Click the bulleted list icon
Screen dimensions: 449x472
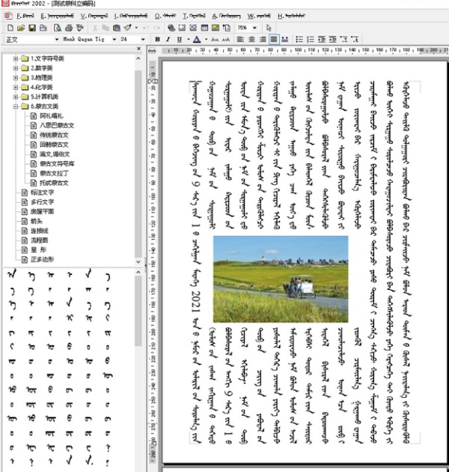(x=299, y=40)
